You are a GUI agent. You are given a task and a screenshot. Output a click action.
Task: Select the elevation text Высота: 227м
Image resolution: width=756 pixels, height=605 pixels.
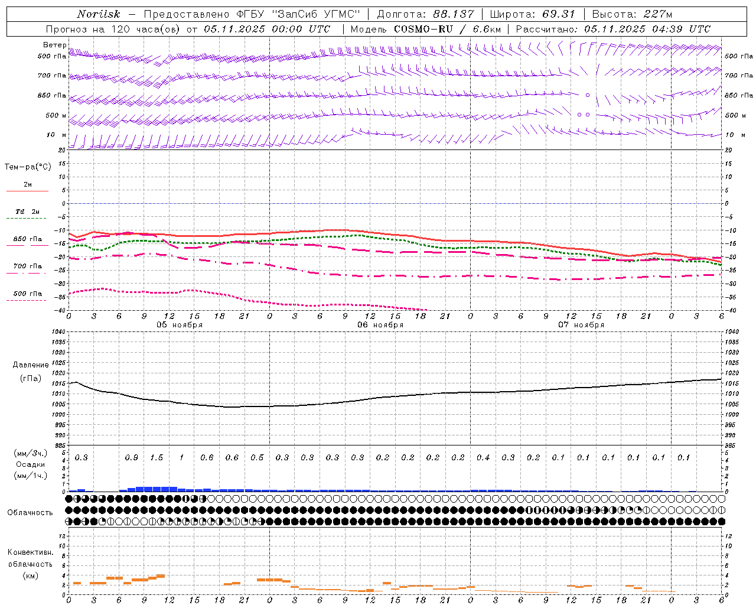633,14
